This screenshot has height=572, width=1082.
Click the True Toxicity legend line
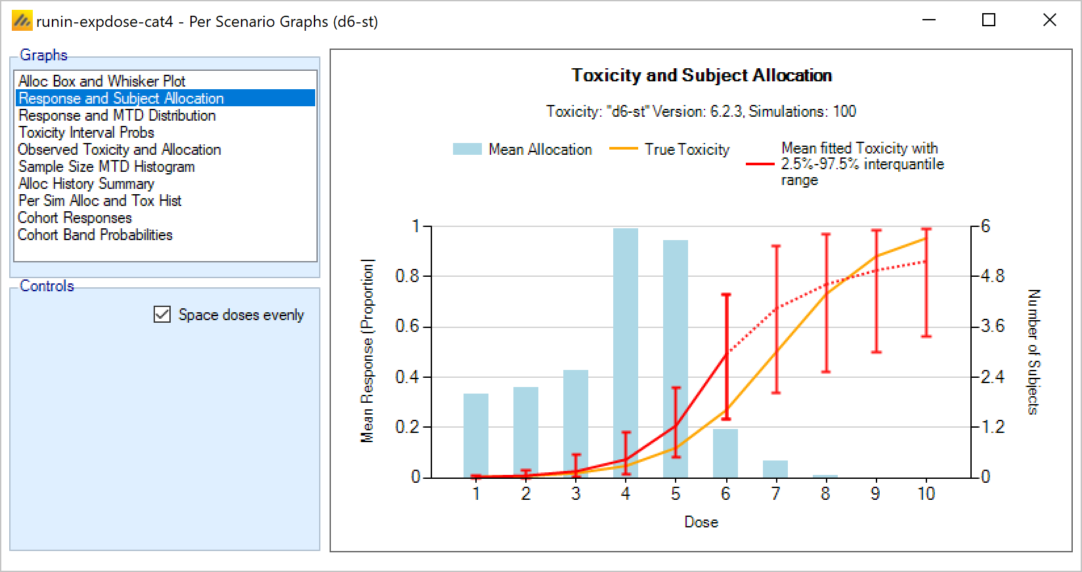(623, 150)
